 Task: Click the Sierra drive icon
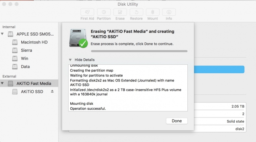15,50
